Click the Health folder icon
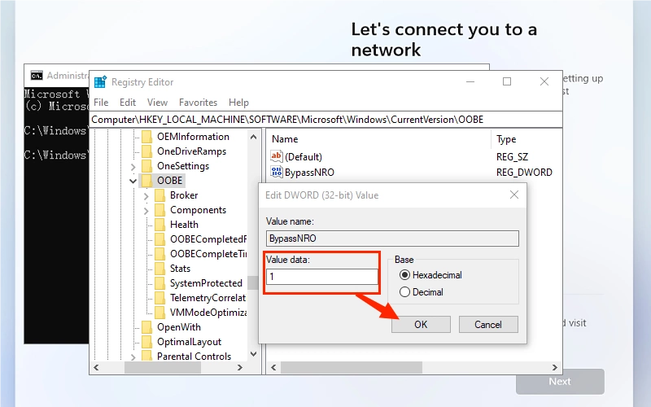 click(x=159, y=225)
